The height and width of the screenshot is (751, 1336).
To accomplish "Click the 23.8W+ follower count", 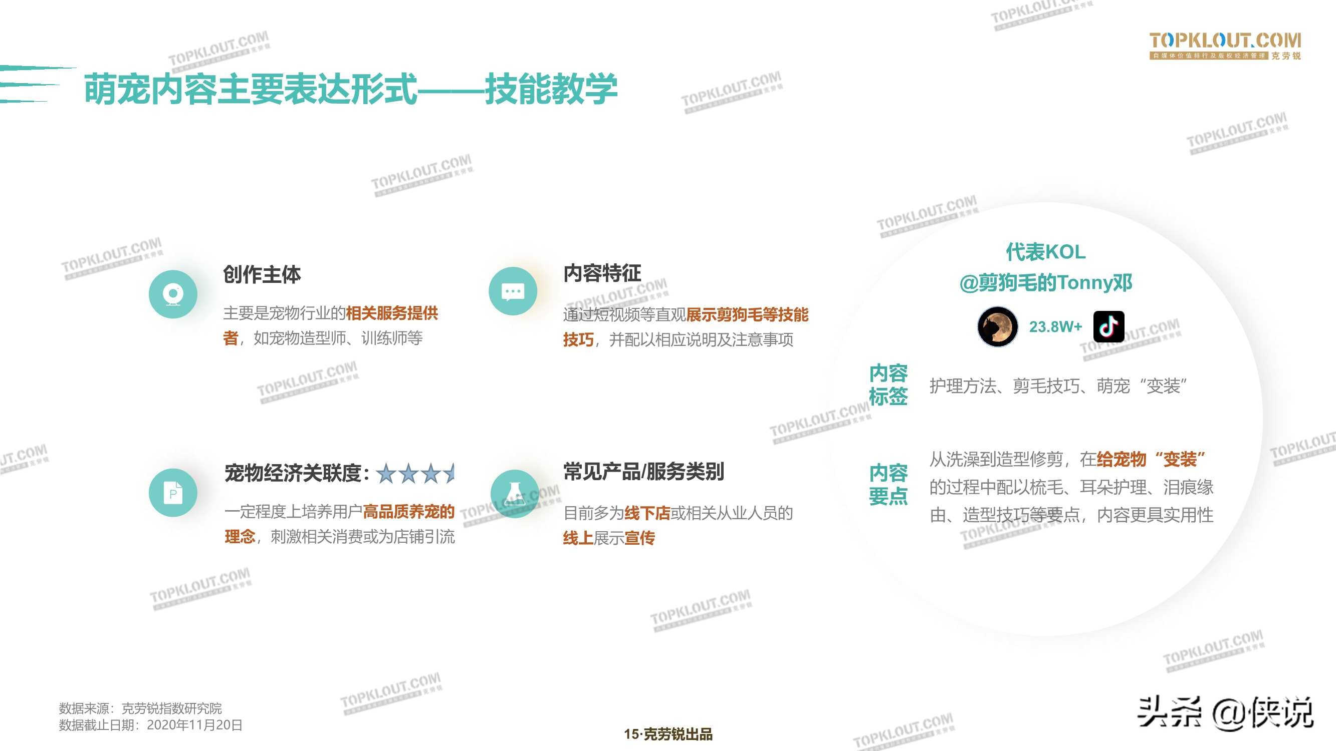I will pyautogui.click(x=1055, y=327).
